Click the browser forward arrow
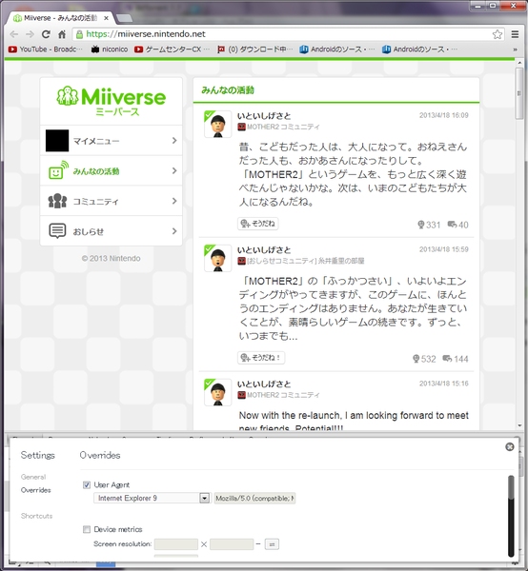Image resolution: width=528 pixels, height=571 pixels. pos(30,34)
